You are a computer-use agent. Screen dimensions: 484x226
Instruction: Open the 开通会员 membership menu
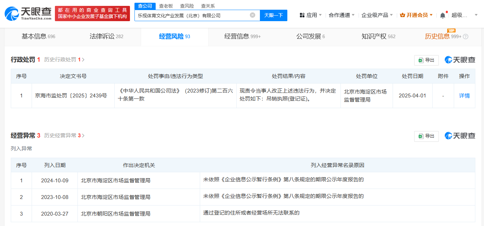click(416, 15)
